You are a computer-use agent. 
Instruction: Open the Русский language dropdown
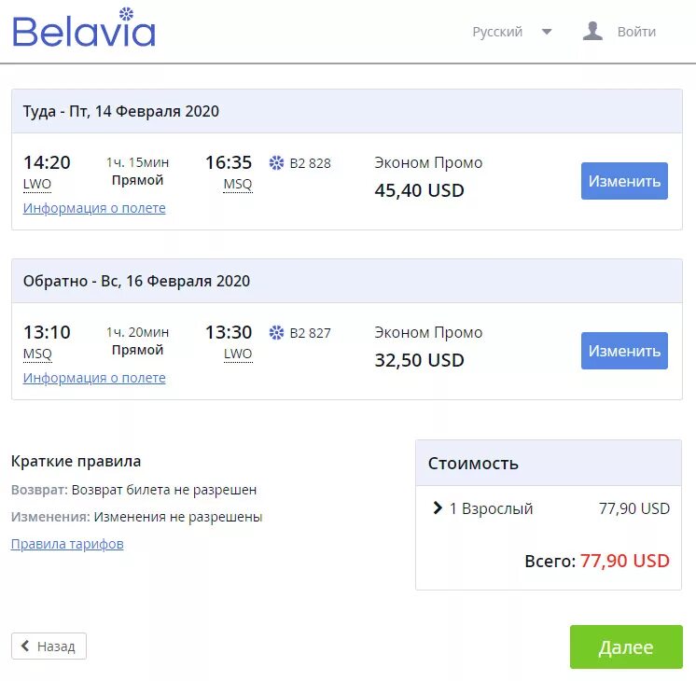pyautogui.click(x=497, y=32)
